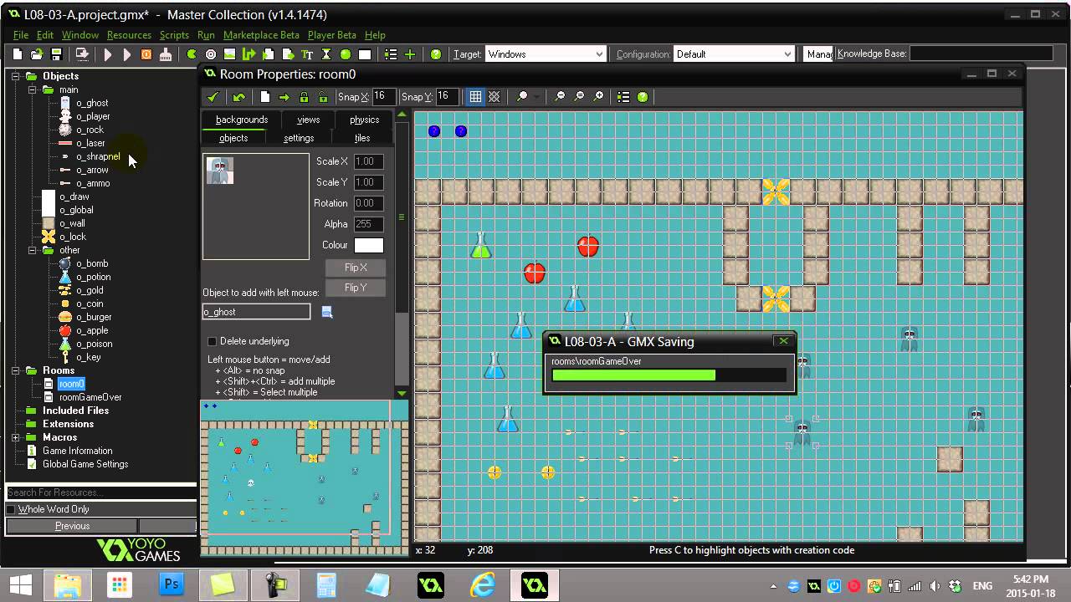Open global game settings list icon
The image size is (1071, 602).
[391, 54]
